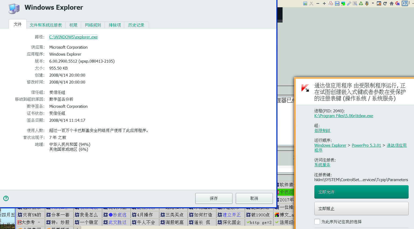Click the 通达信应用程序 link in run sequence

(396, 145)
